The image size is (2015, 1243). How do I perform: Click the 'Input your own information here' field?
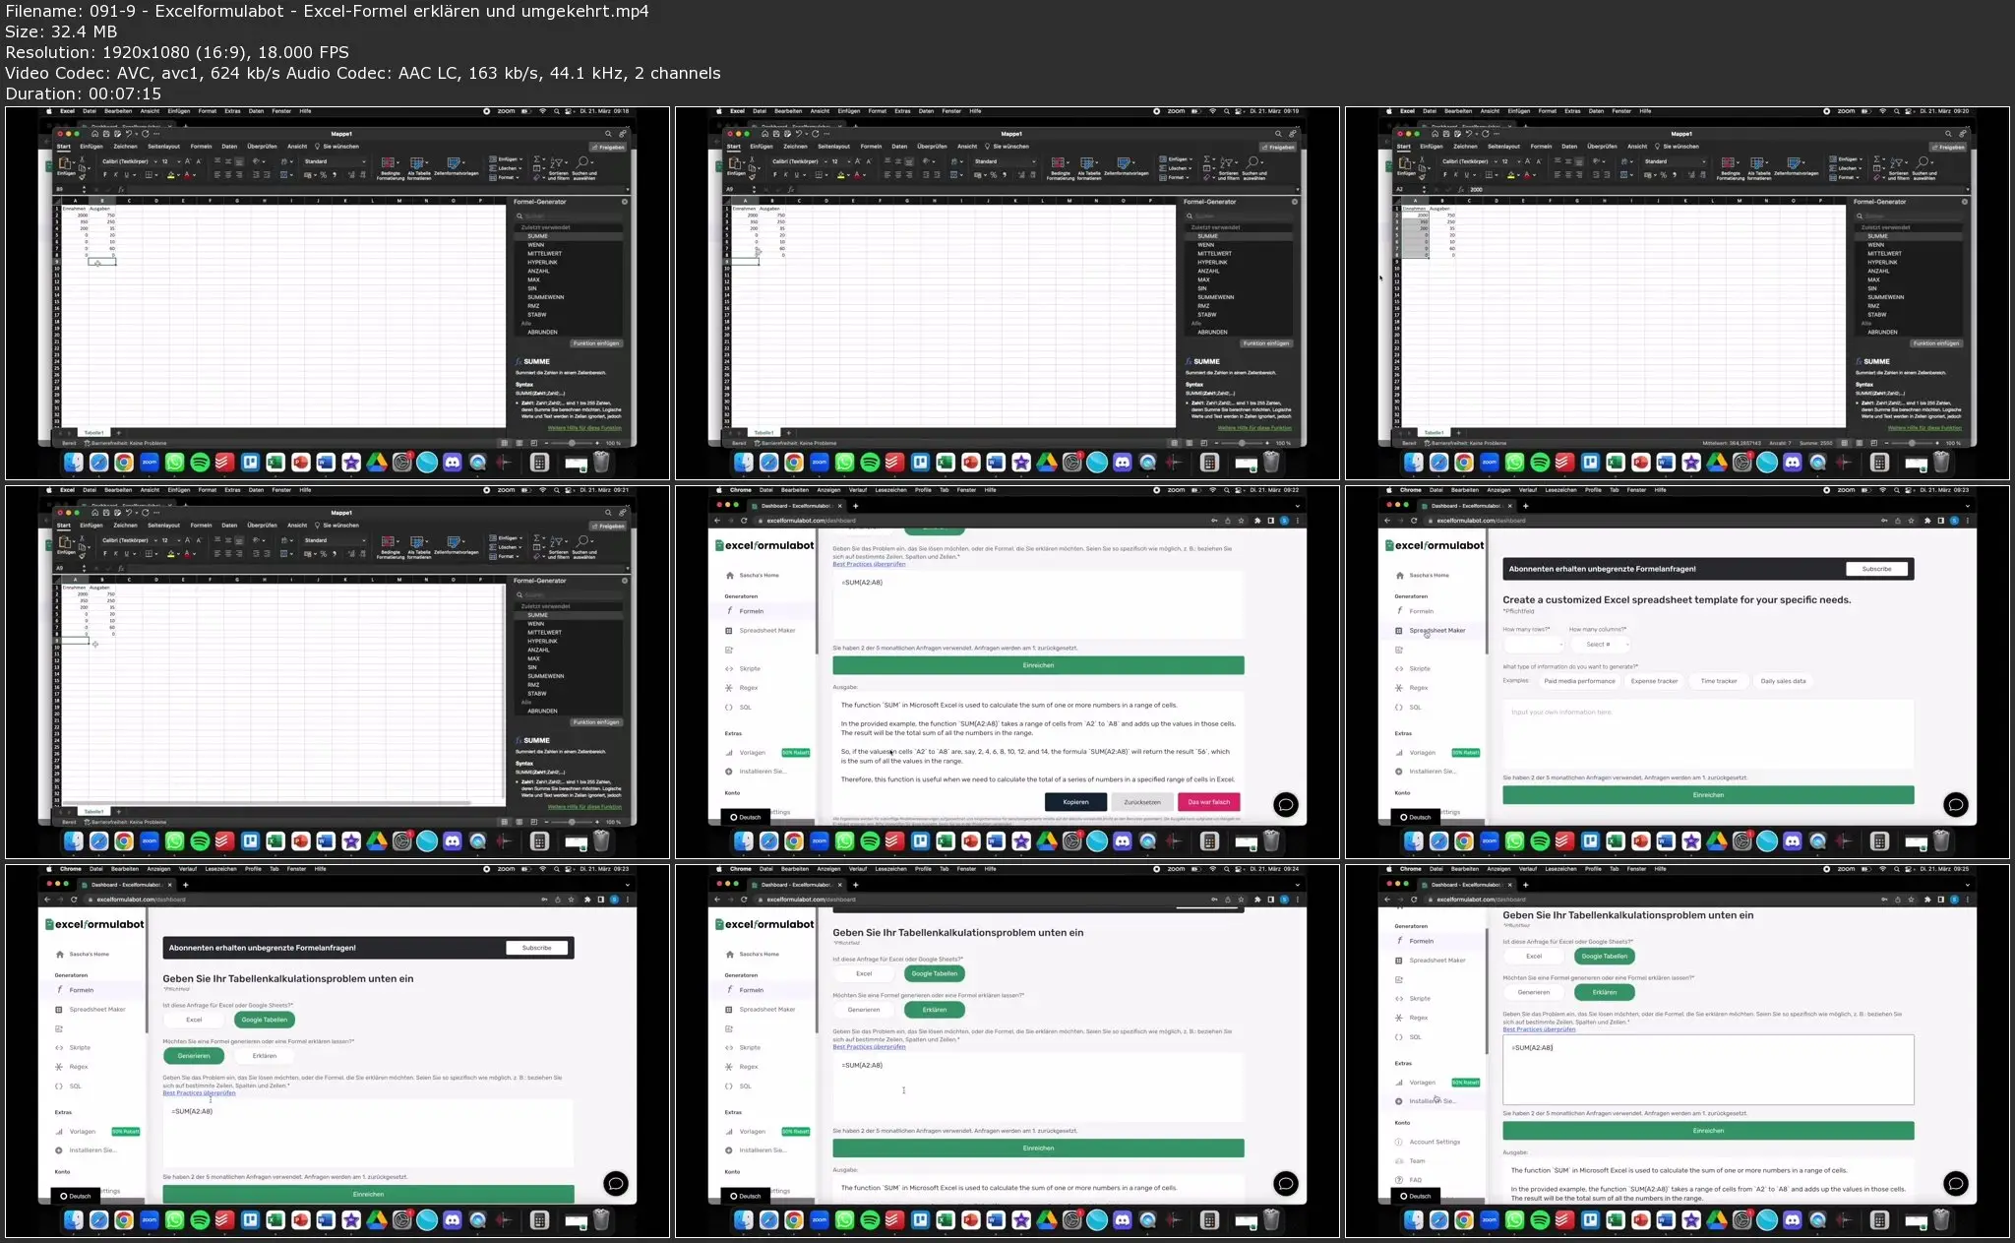pos(1708,733)
